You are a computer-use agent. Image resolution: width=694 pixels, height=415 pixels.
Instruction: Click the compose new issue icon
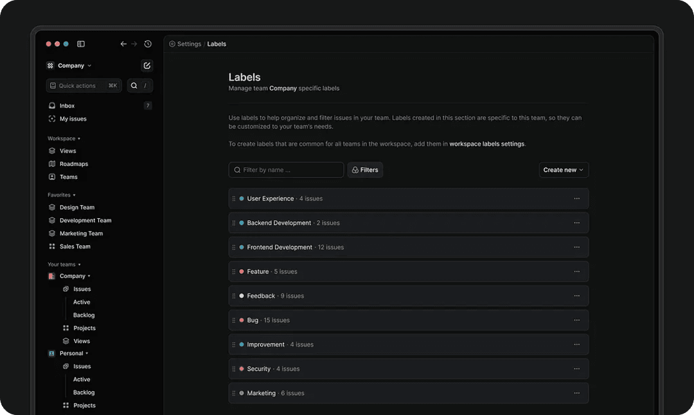(x=147, y=66)
